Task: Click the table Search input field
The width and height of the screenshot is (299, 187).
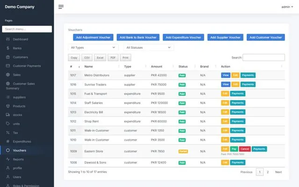Action: (263, 58)
